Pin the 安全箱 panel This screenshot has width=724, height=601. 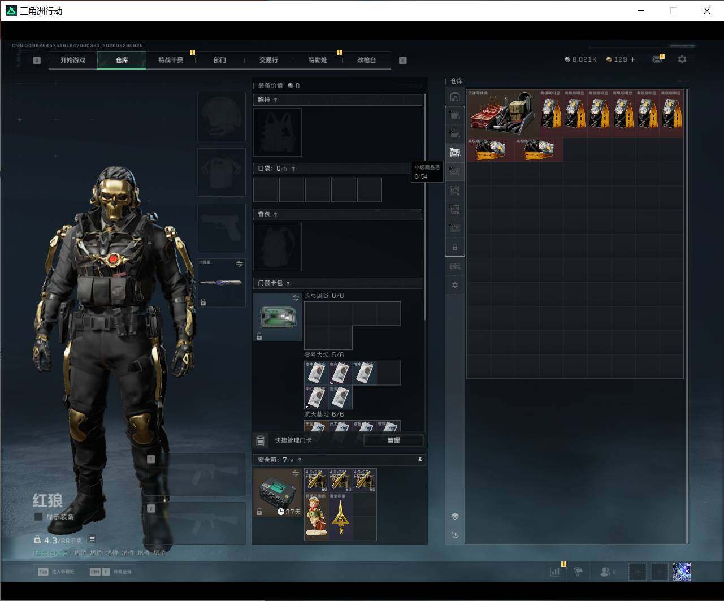pos(419,460)
